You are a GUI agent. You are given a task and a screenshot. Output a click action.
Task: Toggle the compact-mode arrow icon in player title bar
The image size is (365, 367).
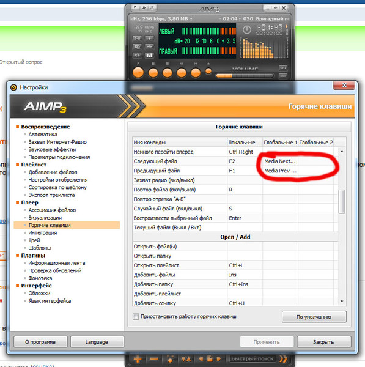point(276,8)
